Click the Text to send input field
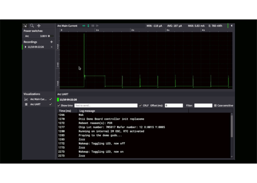 click(x=106, y=105)
